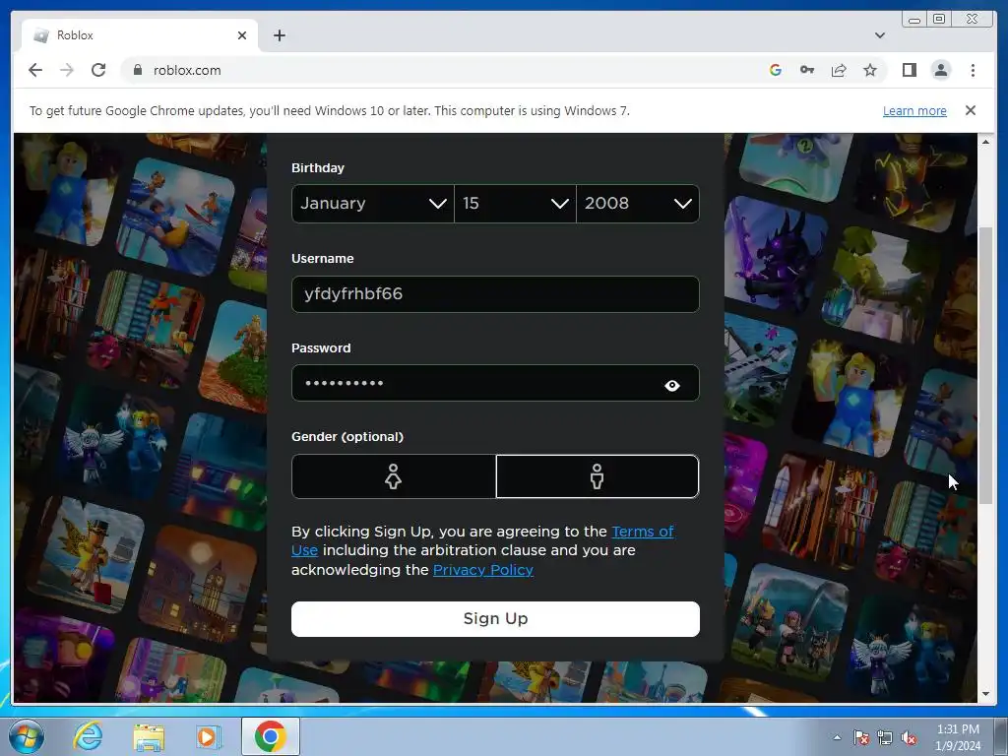Open Action Center flag icon
The width and height of the screenshot is (1008, 756).
(861, 737)
